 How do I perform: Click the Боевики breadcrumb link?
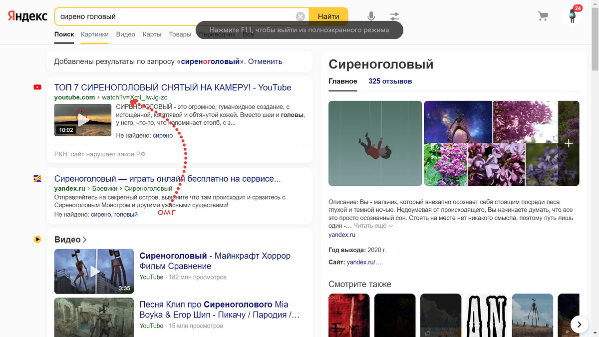105,189
